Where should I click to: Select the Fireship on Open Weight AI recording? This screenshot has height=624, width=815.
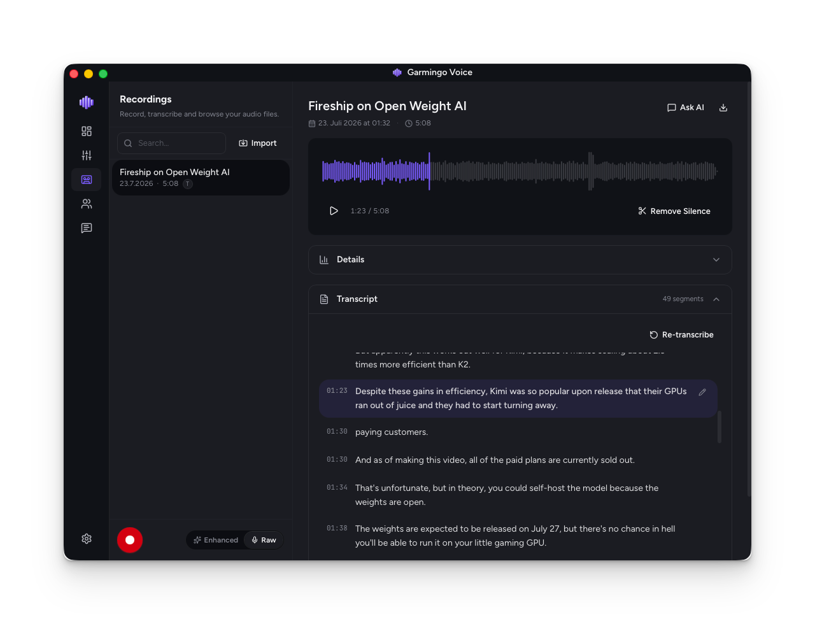[201, 178]
